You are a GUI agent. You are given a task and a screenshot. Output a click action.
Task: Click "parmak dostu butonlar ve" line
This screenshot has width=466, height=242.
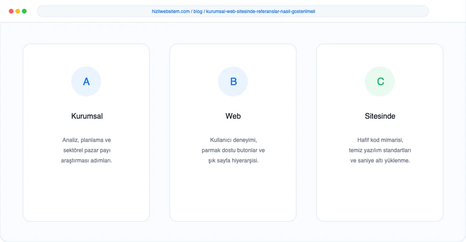tap(233, 150)
